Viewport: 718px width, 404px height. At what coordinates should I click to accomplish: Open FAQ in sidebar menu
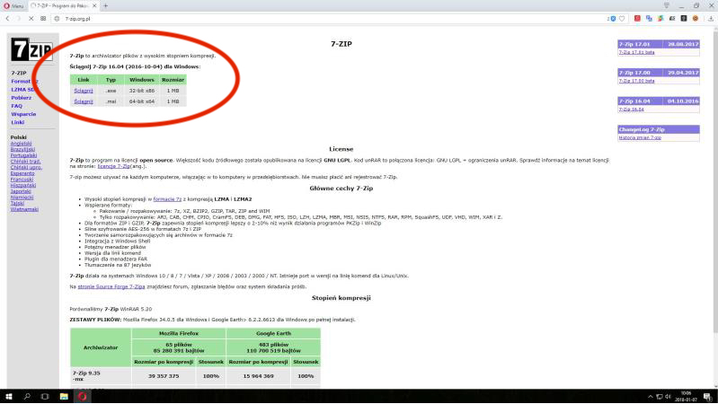[16, 106]
